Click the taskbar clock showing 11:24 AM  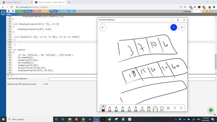click(205, 119)
